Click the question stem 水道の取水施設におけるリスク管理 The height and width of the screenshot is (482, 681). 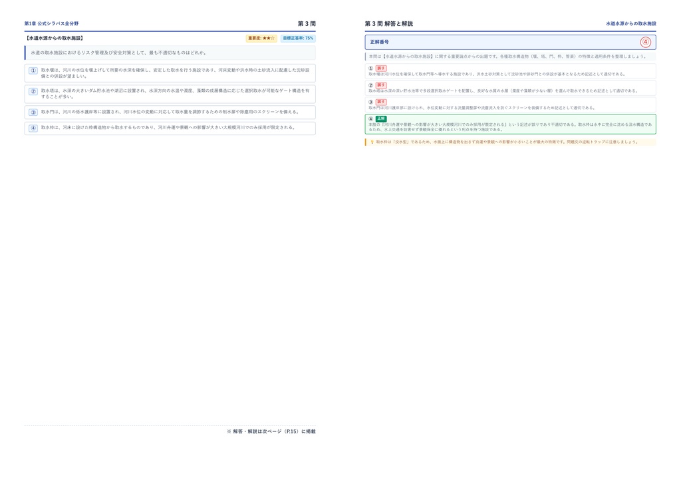[118, 53]
